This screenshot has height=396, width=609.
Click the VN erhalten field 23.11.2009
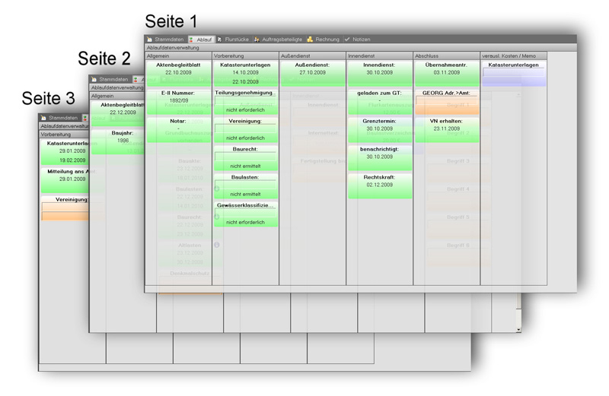(x=446, y=129)
